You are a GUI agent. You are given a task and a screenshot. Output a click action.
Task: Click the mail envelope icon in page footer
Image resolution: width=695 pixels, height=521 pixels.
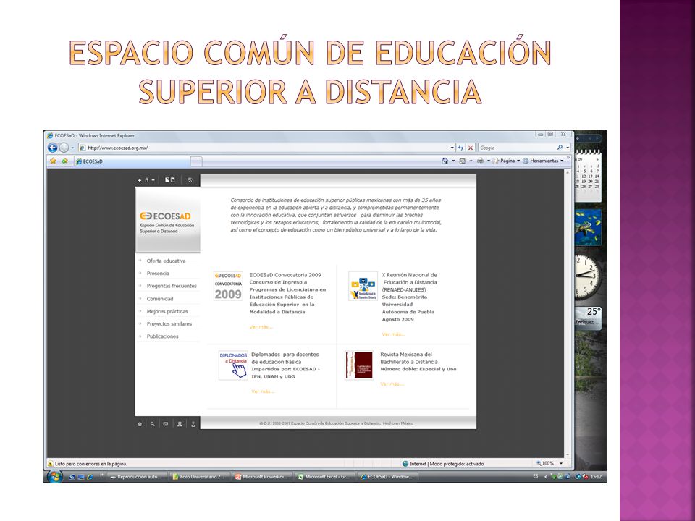coord(166,424)
